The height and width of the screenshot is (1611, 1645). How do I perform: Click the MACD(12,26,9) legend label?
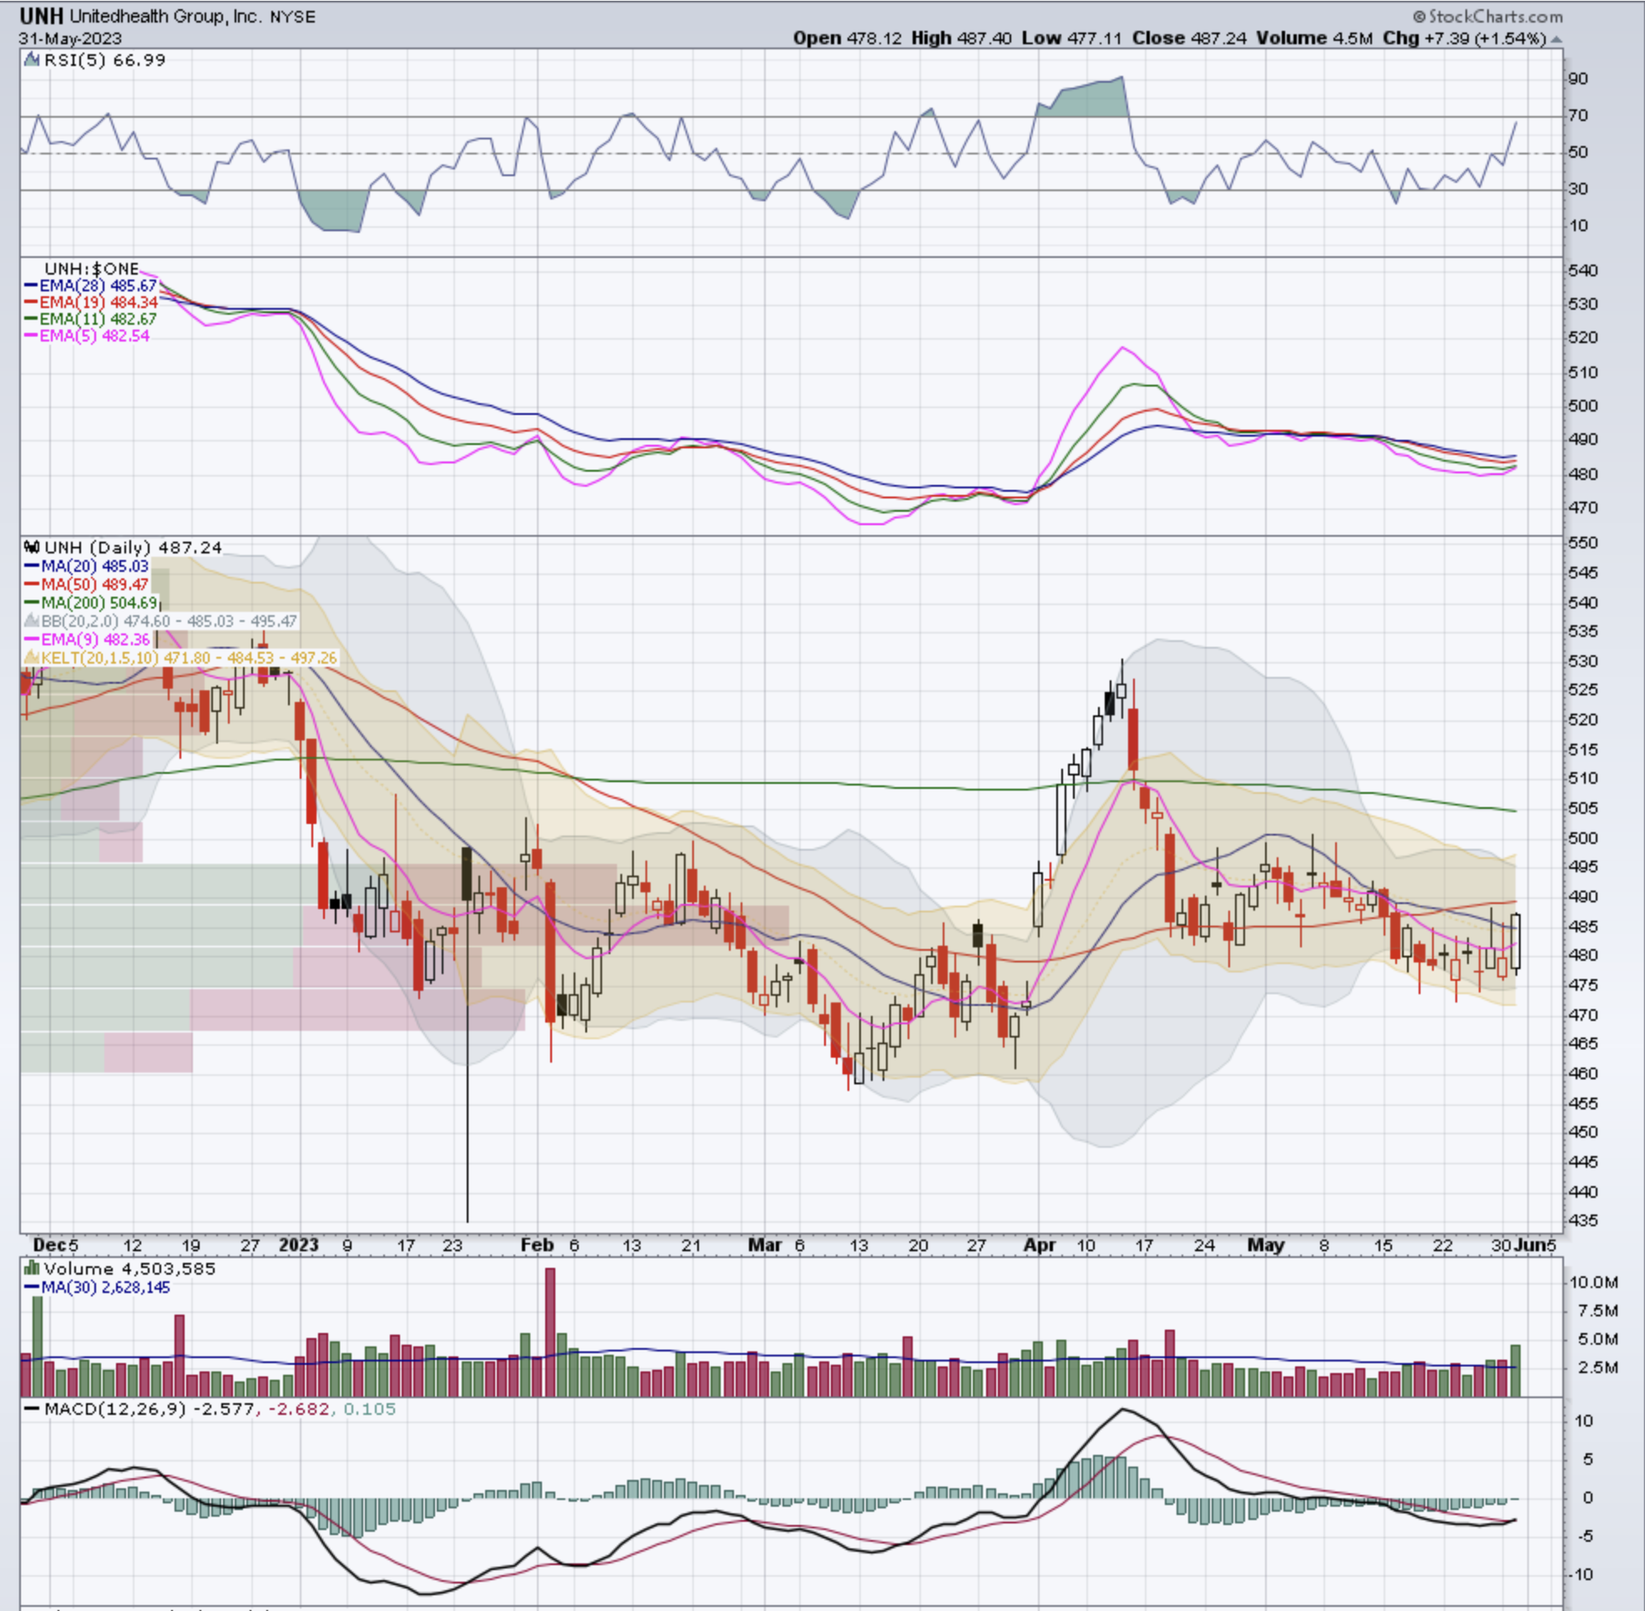tap(114, 1409)
